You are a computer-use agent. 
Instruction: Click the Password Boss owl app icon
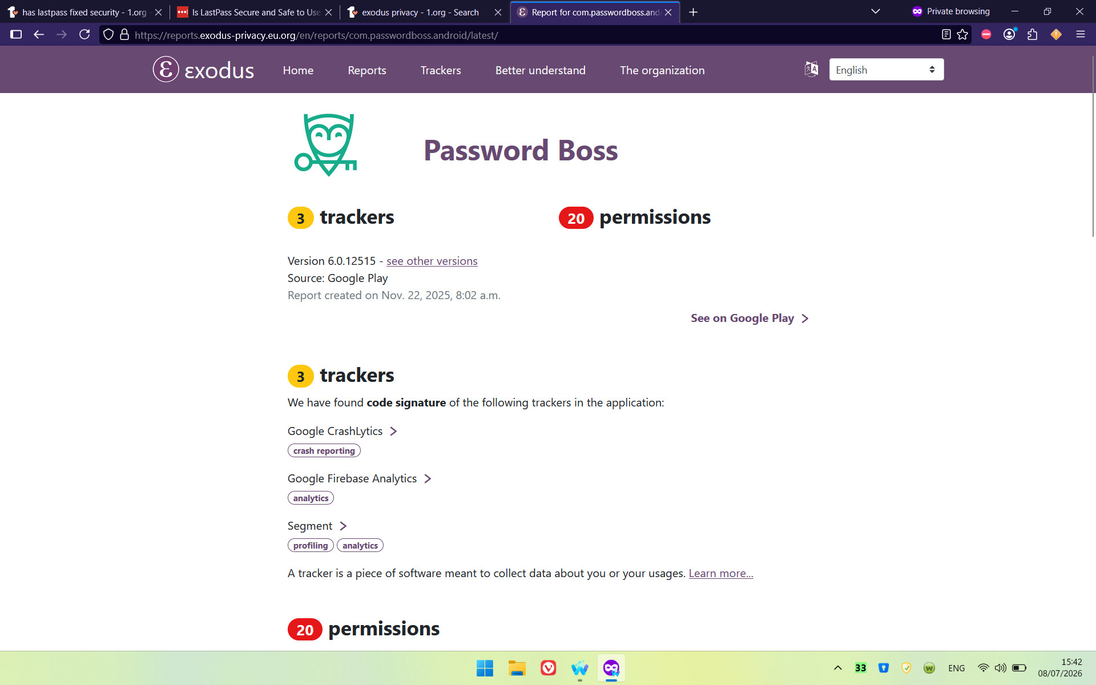[326, 145]
